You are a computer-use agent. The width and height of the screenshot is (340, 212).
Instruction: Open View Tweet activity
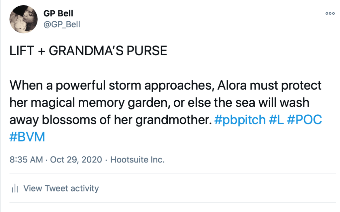(61, 189)
